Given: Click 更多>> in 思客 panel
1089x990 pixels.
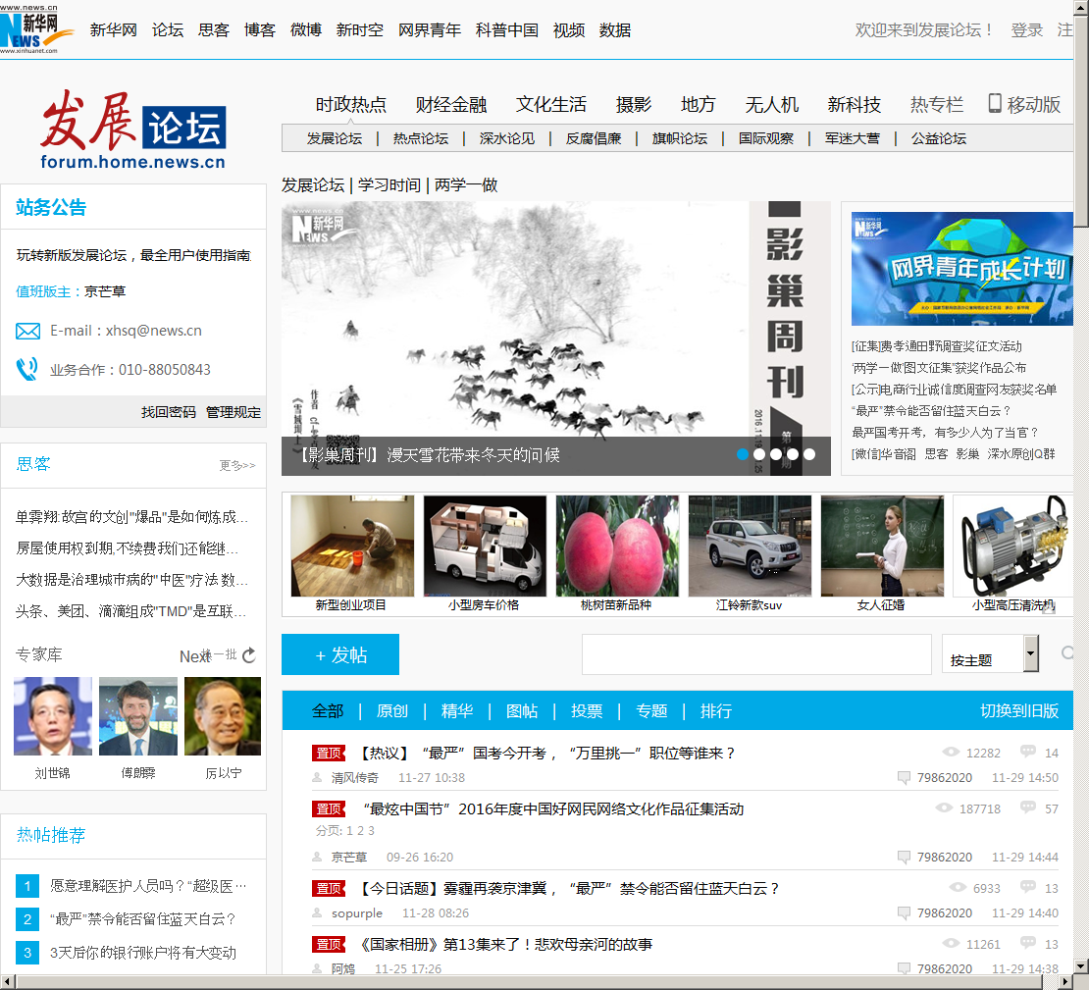Looking at the screenshot, I should point(237,465).
